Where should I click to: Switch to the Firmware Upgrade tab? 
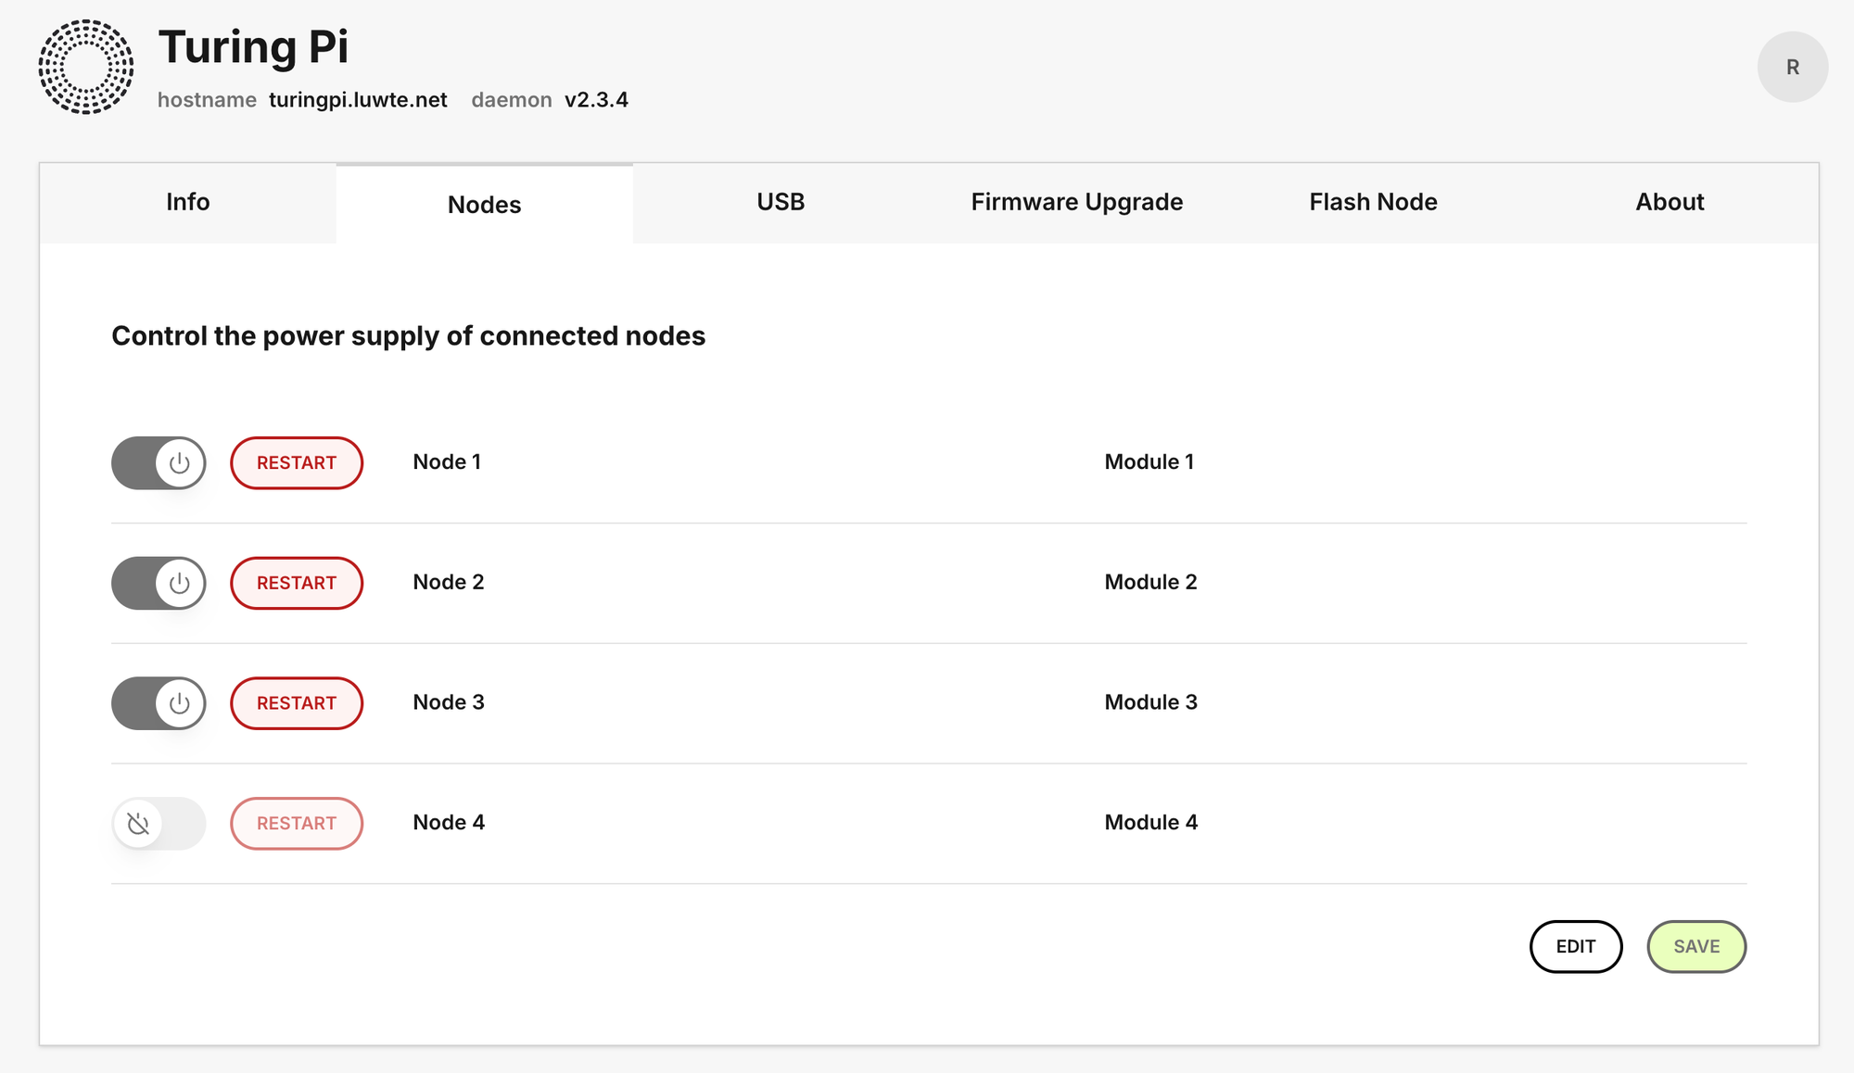[x=1076, y=202]
